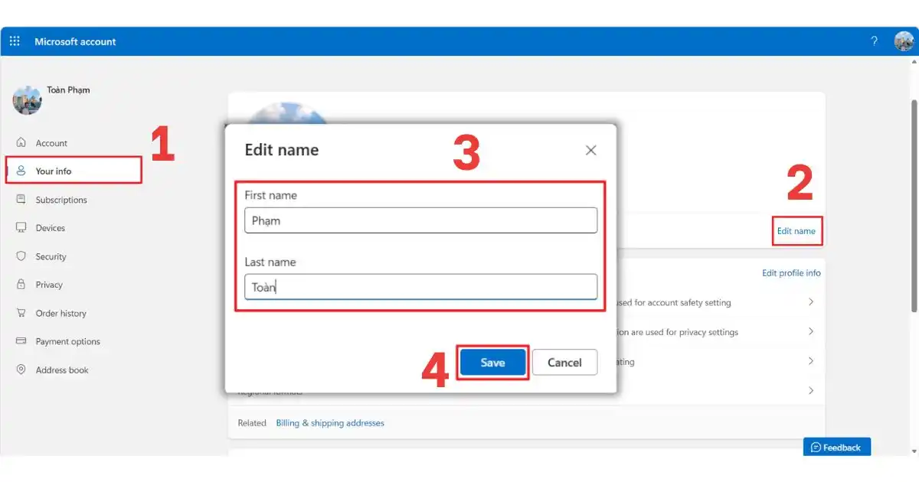This screenshot has height=482, width=919.
Task: Click the Security shield icon
Action: click(21, 256)
